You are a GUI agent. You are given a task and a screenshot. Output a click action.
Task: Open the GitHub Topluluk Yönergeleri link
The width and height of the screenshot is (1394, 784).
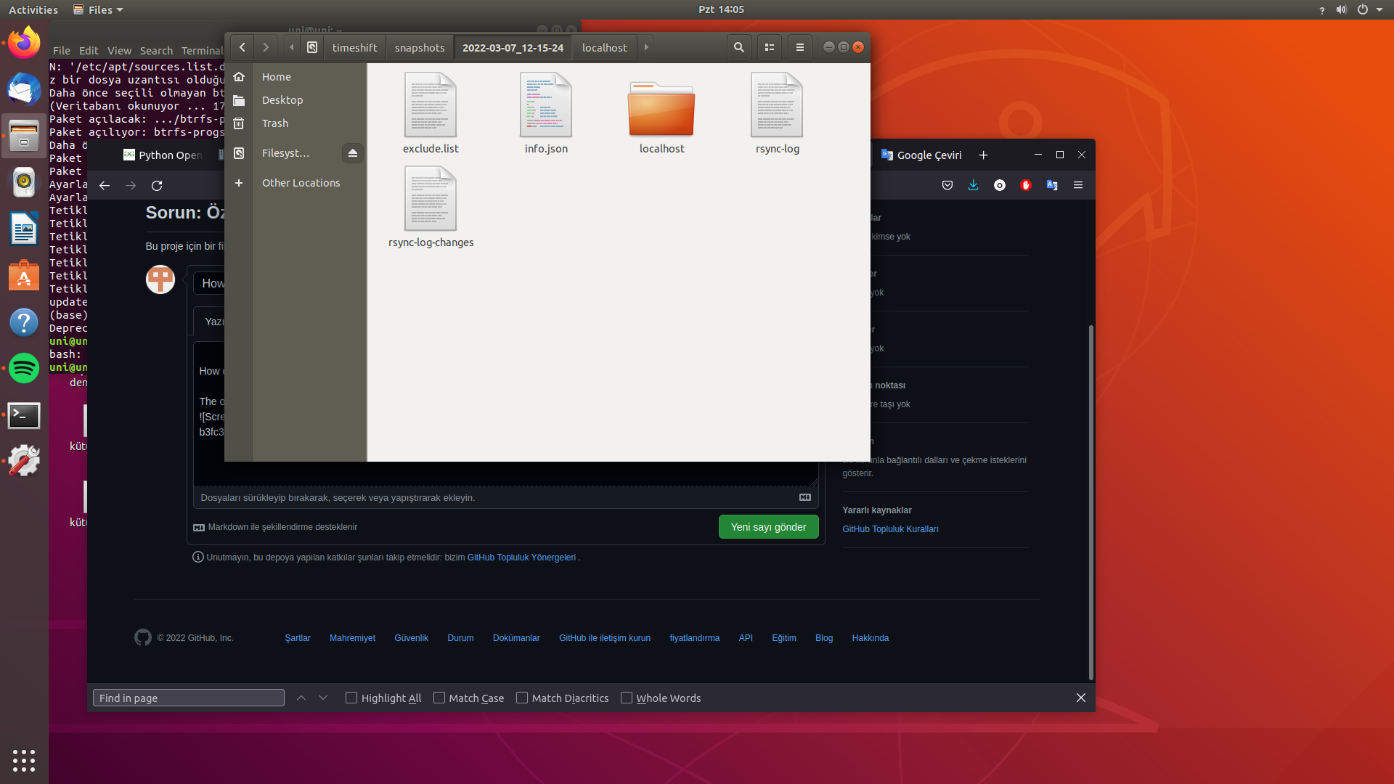(x=521, y=557)
